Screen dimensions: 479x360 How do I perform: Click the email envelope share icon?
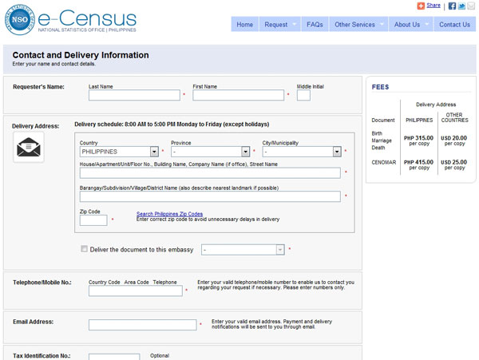click(x=471, y=6)
